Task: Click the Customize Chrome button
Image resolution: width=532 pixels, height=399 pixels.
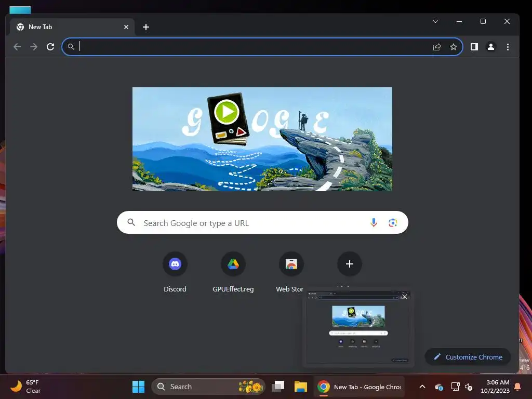Action: click(468, 357)
